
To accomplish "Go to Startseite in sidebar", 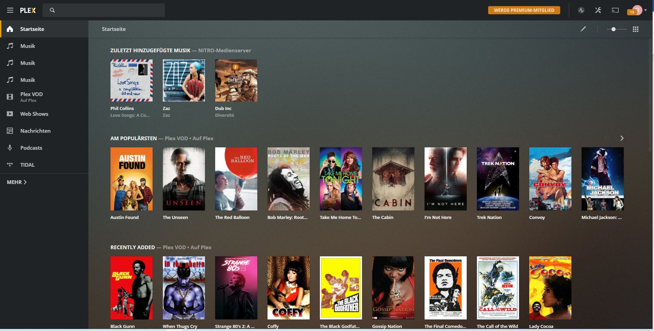I will (44, 29).
